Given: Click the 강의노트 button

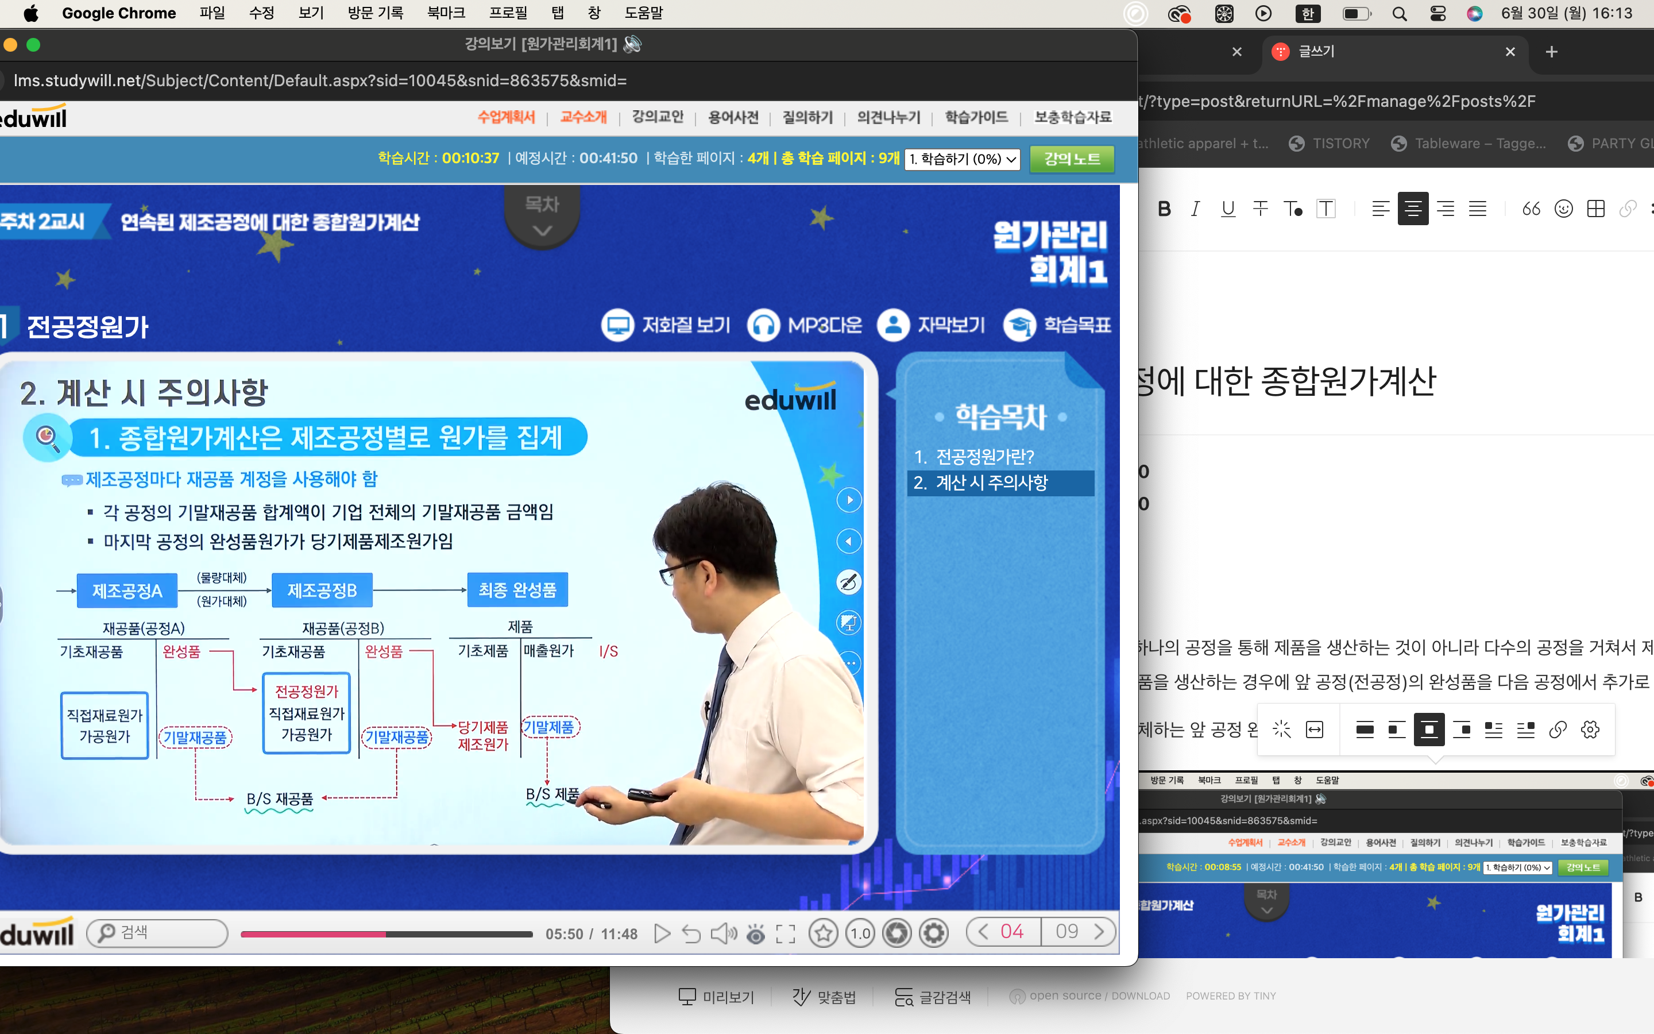Looking at the screenshot, I should tap(1072, 159).
